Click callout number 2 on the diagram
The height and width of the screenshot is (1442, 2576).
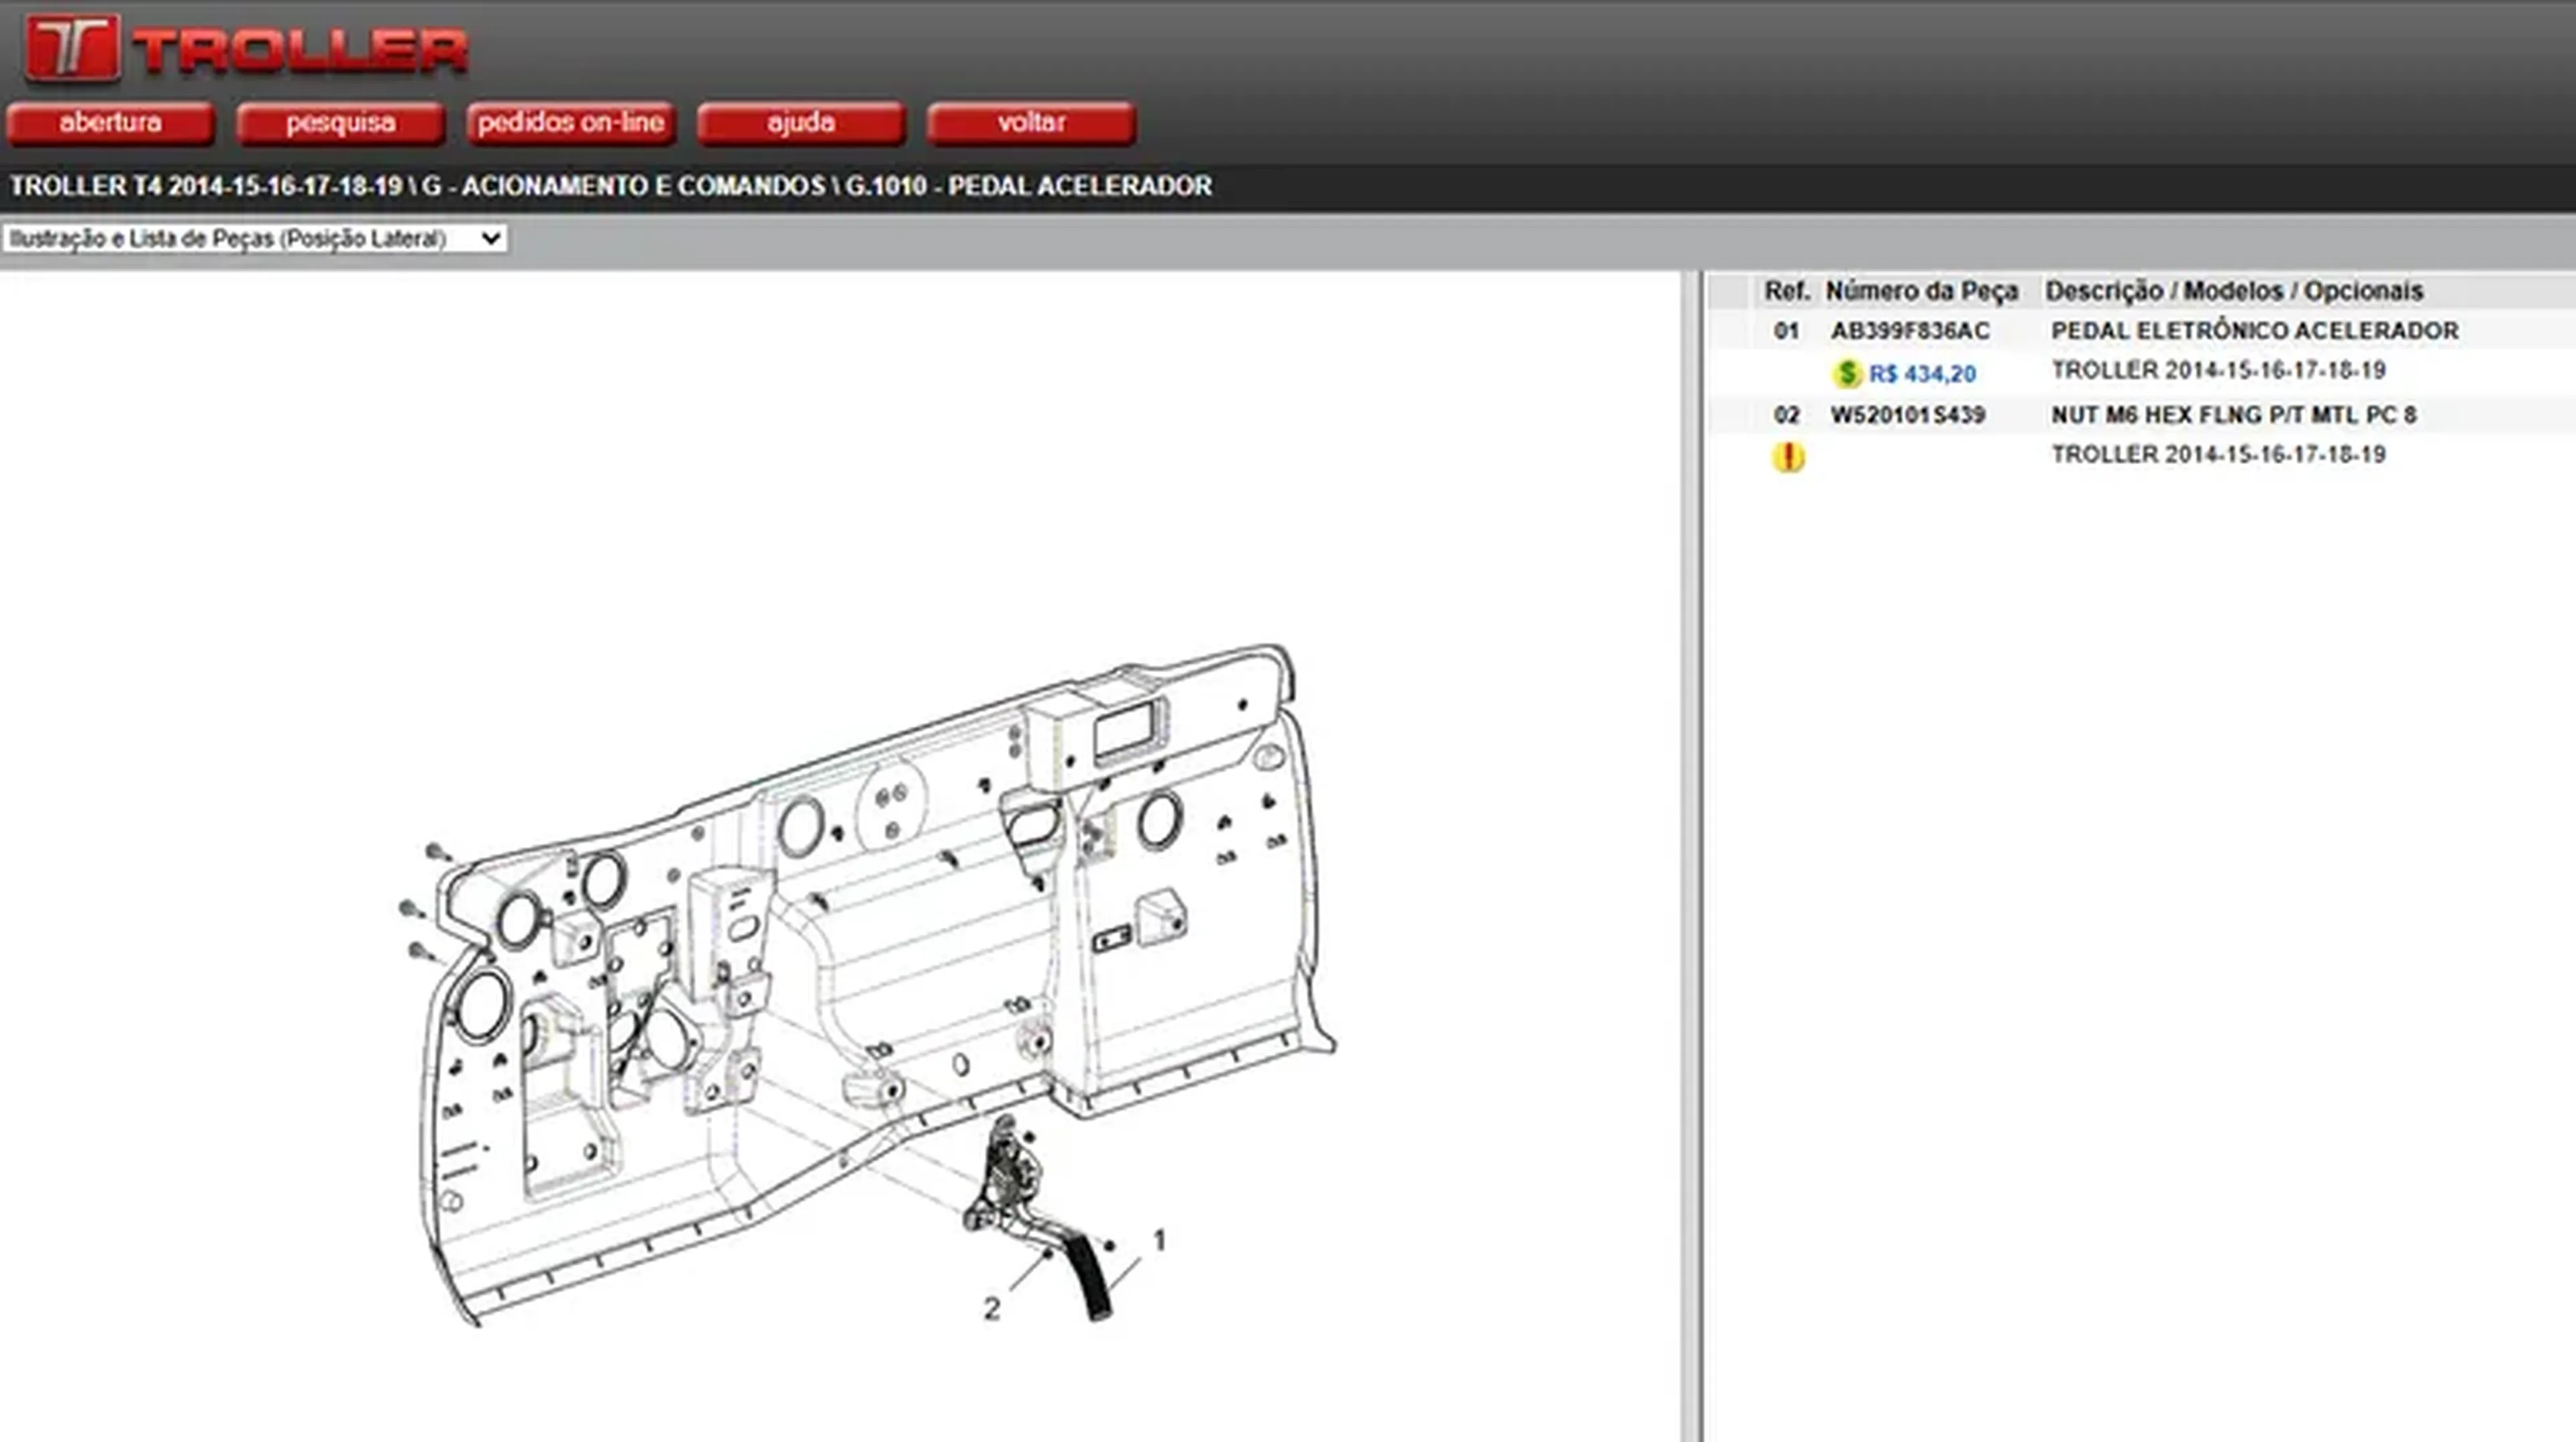[x=991, y=1308]
